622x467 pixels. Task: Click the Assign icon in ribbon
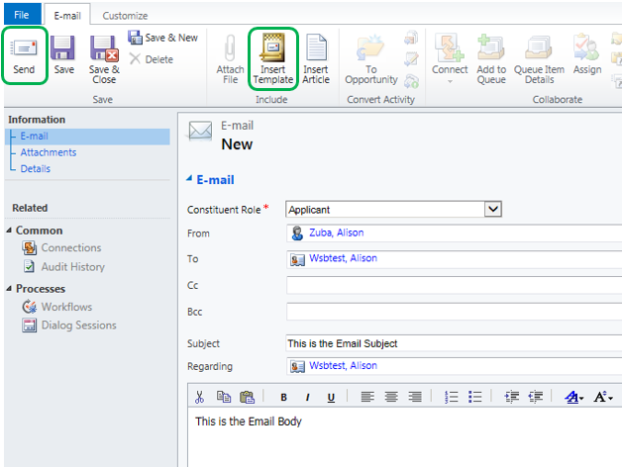[586, 56]
